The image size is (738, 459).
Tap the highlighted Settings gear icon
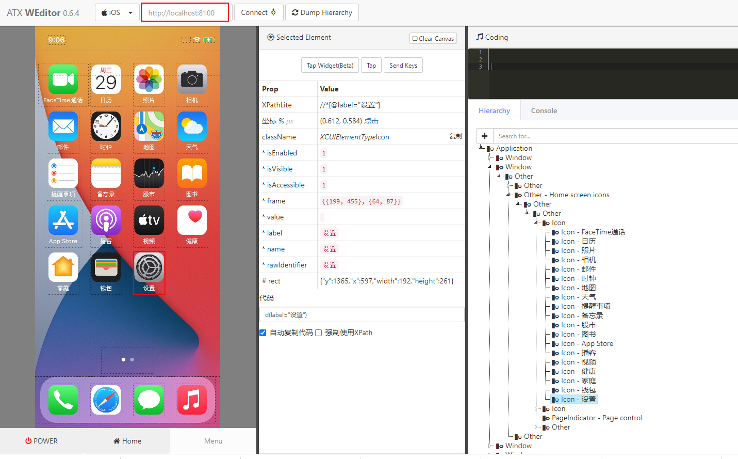(149, 267)
